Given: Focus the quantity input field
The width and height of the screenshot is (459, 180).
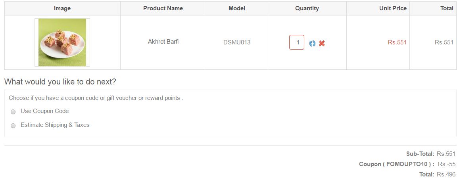Looking at the screenshot, I should pos(297,42).
